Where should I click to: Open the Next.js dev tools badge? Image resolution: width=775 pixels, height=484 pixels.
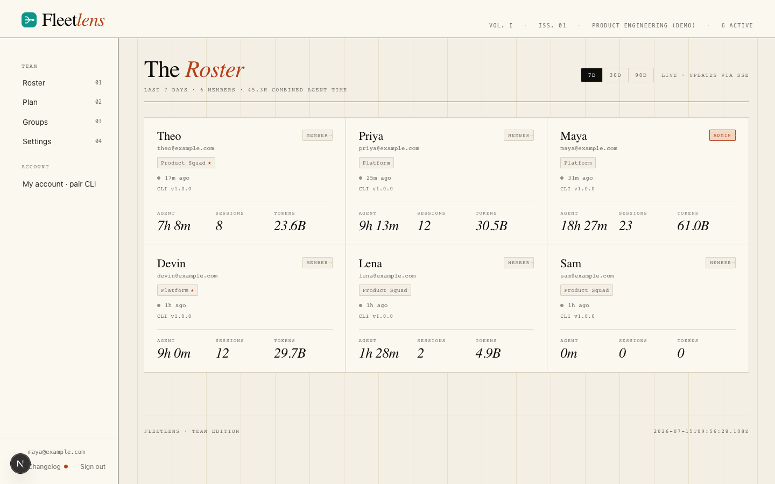[20, 464]
